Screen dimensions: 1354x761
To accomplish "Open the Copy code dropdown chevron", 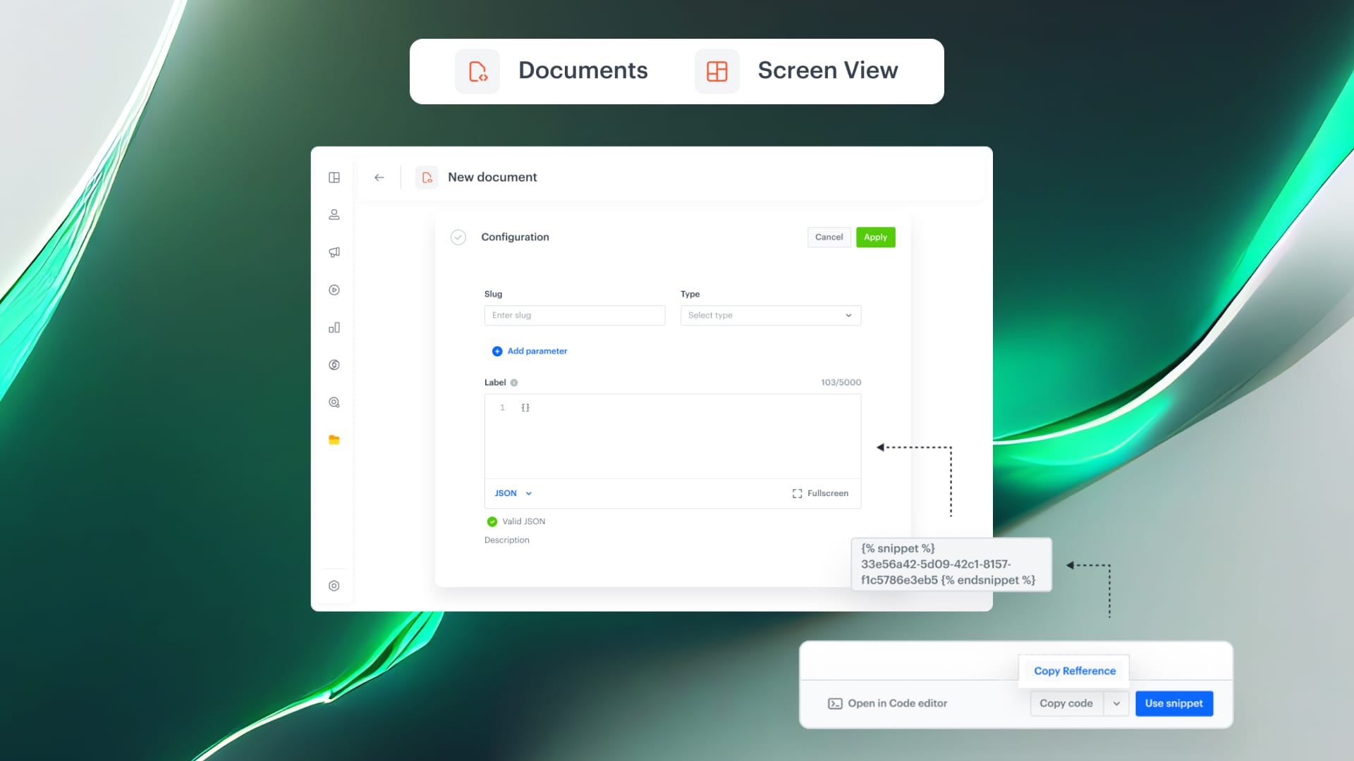I will [x=1116, y=703].
